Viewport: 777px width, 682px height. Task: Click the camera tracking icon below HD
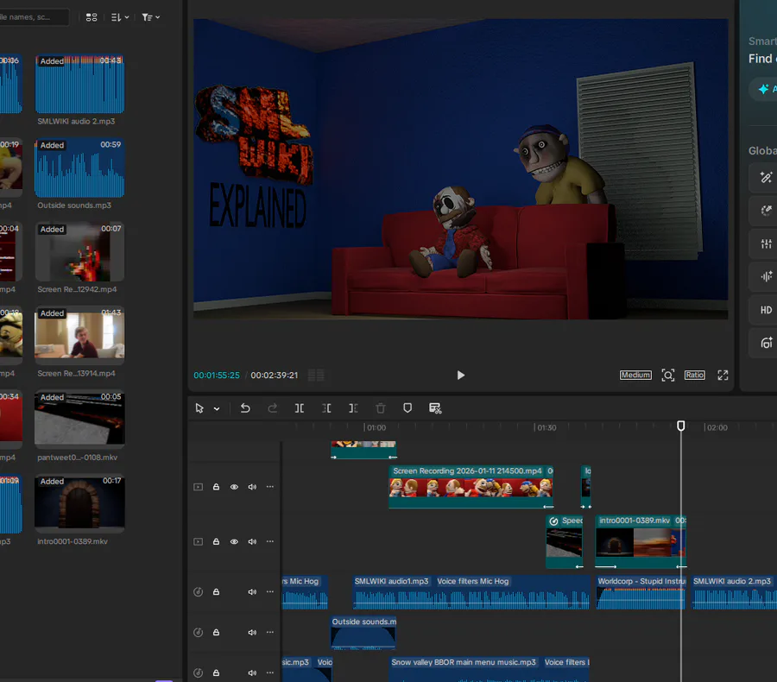[766, 343]
